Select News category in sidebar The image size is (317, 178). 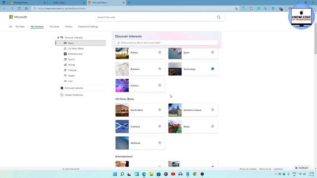80,43
